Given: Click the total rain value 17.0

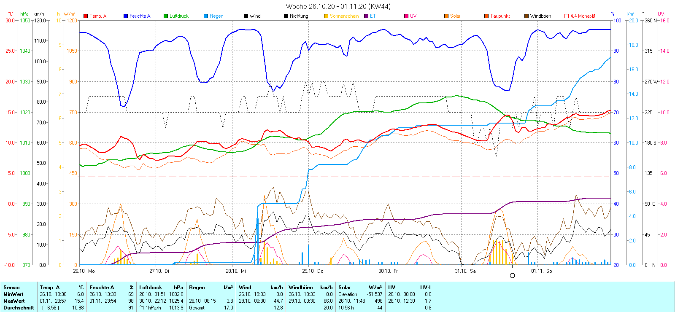Looking at the screenshot, I should pos(228,308).
